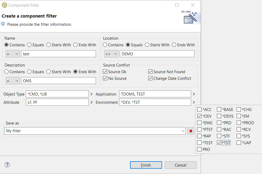Screen dimensions: 262x174
Task: Expand the Save as combo box list
Action: tap(183, 131)
